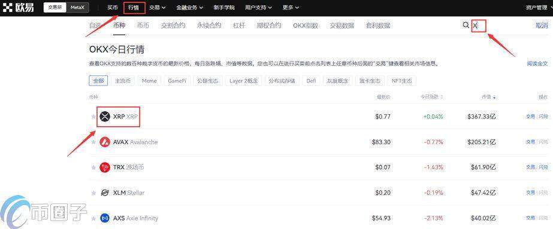The image size is (553, 229).
Task: Select the 灰度概念 category filter
Action: [x=337, y=81]
